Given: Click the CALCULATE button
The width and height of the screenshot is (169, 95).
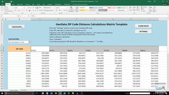Looking at the screenshot, I should tap(17, 27).
